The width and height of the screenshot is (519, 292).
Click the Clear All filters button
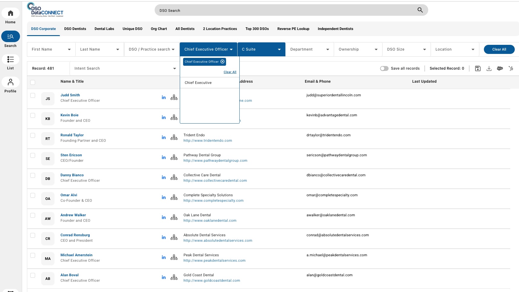499,49
